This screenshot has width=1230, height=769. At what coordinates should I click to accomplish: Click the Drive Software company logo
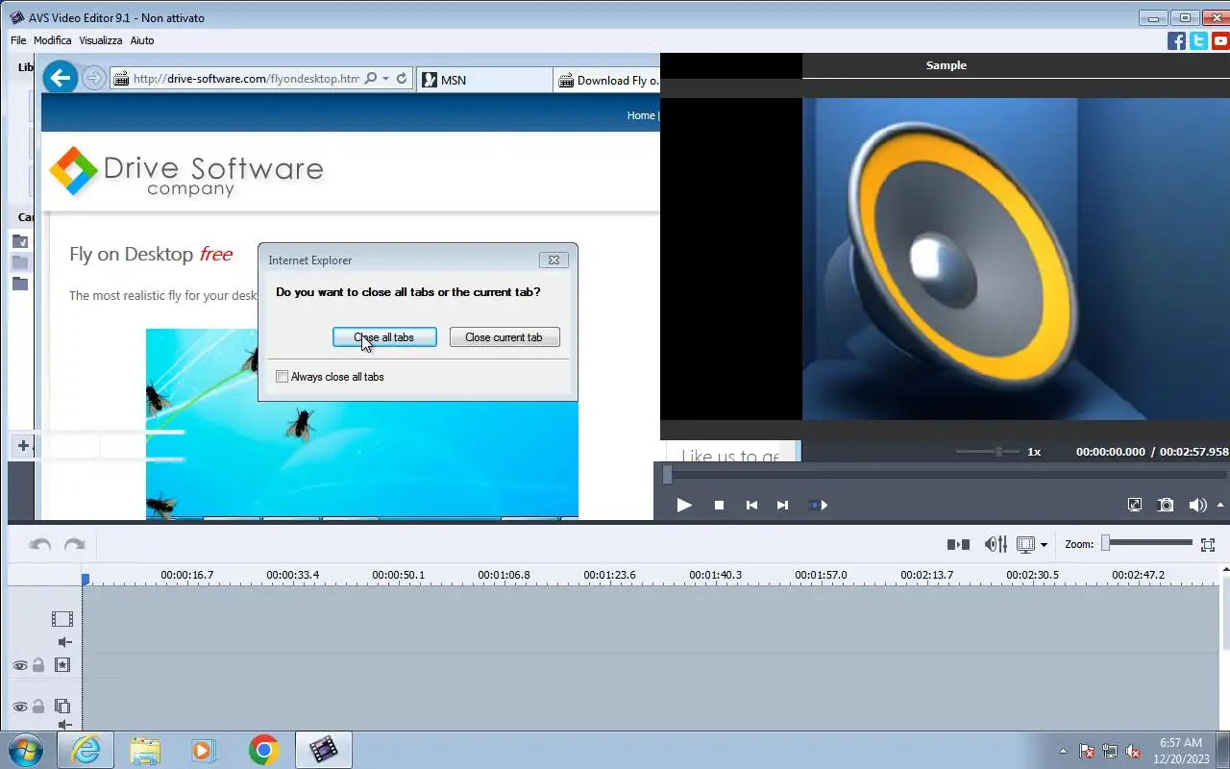pos(187,173)
